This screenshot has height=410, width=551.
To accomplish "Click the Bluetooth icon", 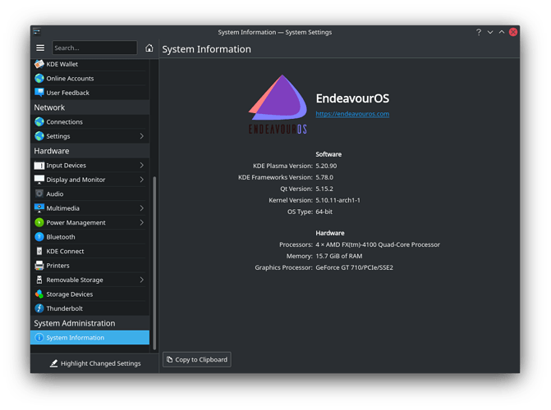I will (x=39, y=237).
